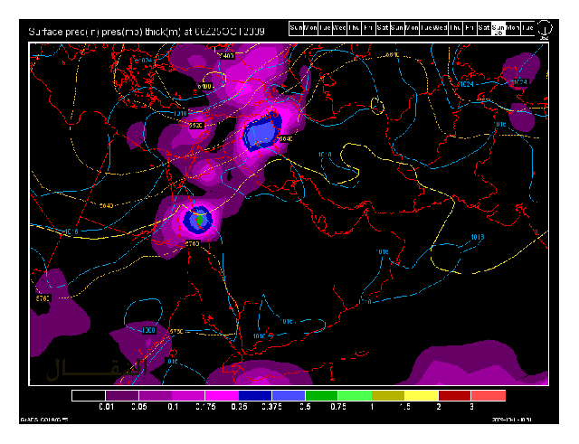Image resolution: width=579 pixels, height=444 pixels.
Task: Click the legend value '1.5'
Action: (405, 407)
